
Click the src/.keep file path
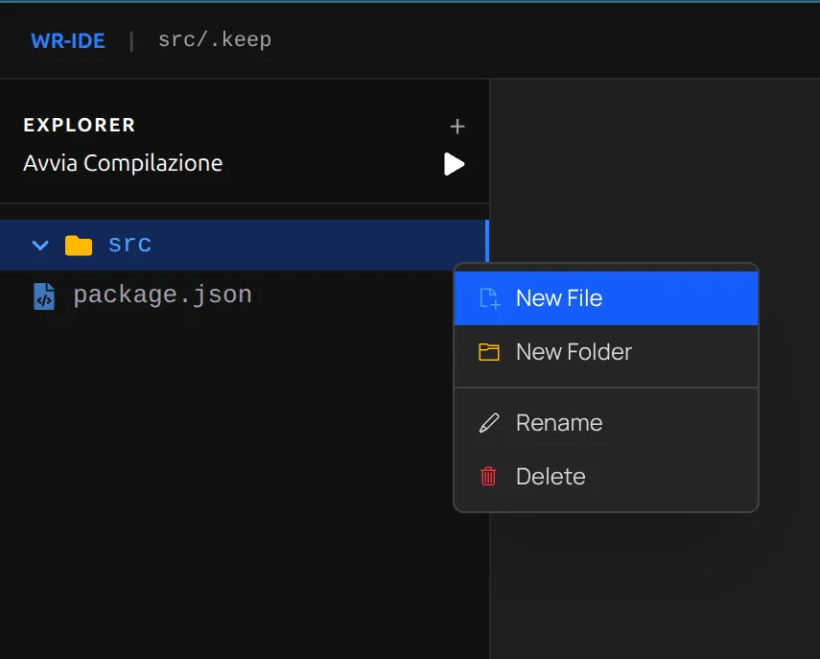214,40
